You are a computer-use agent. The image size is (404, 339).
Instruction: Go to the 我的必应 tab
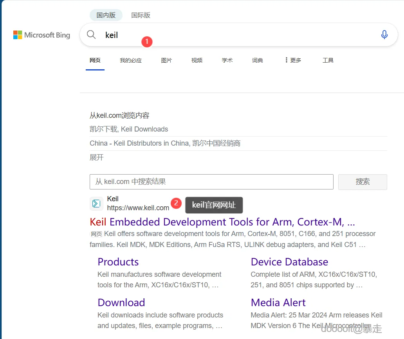pos(131,60)
